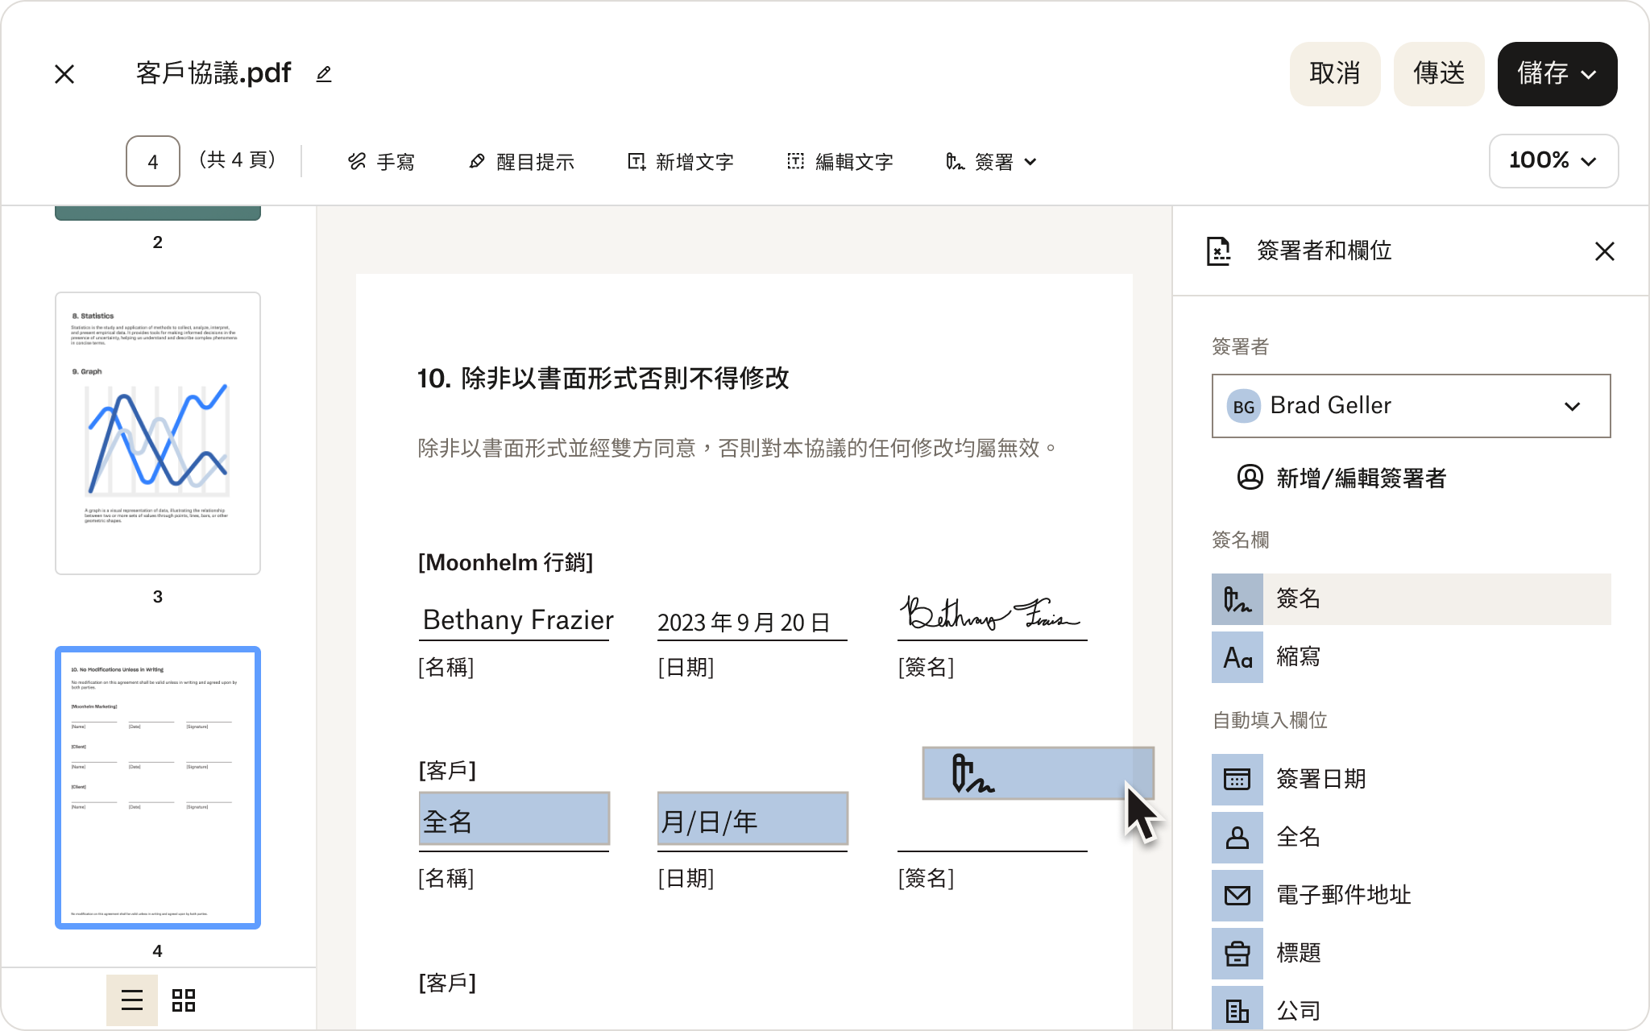This screenshot has height=1031, width=1650.
Task: Click 新增/編輯簽署者 link
Action: [1362, 478]
